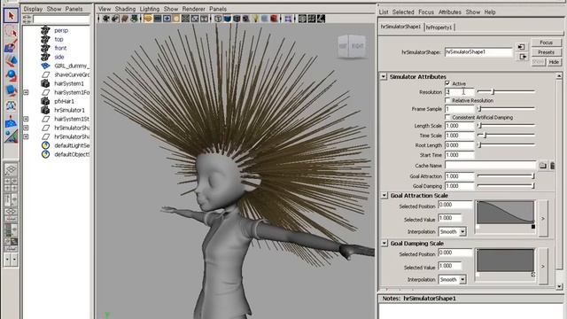Screen dimensions: 567x319
Task: Open the Shading menu in viewport
Action: click(125, 9)
